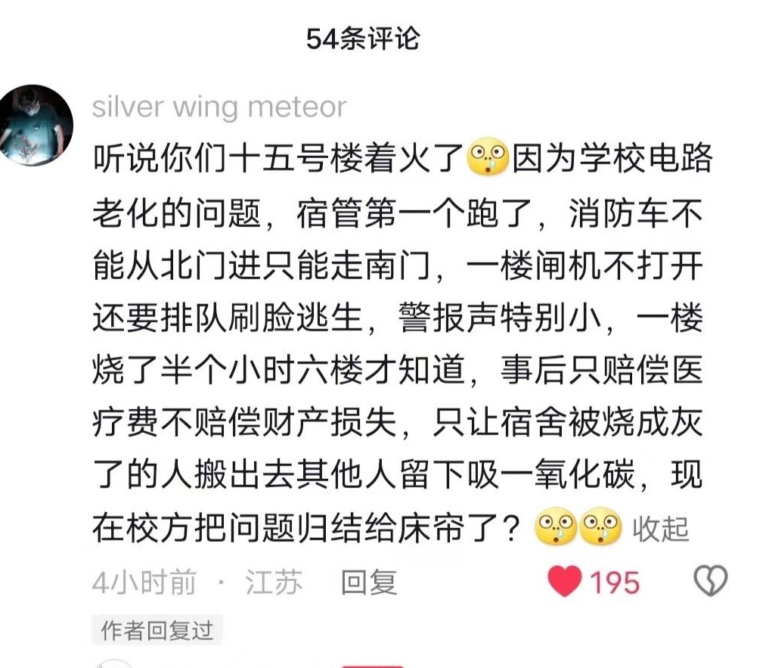The height and width of the screenshot is (668, 772).
Task: Open the partially visible avatar below the comment
Action: [x=114, y=663]
